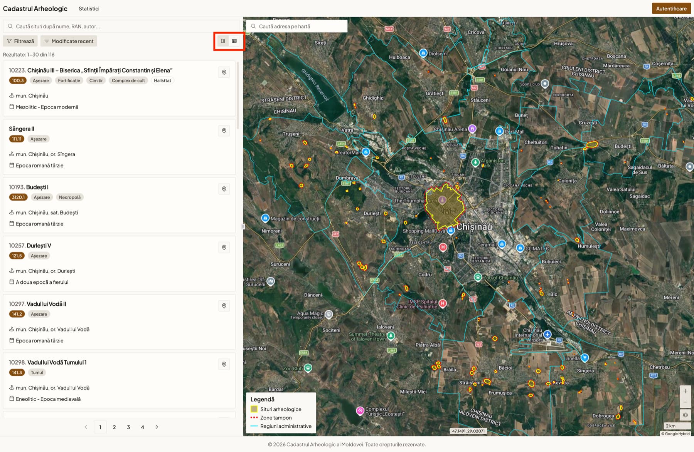
Task: Click the Summer Theatre of Ialoveni marker
Action: pos(391,336)
